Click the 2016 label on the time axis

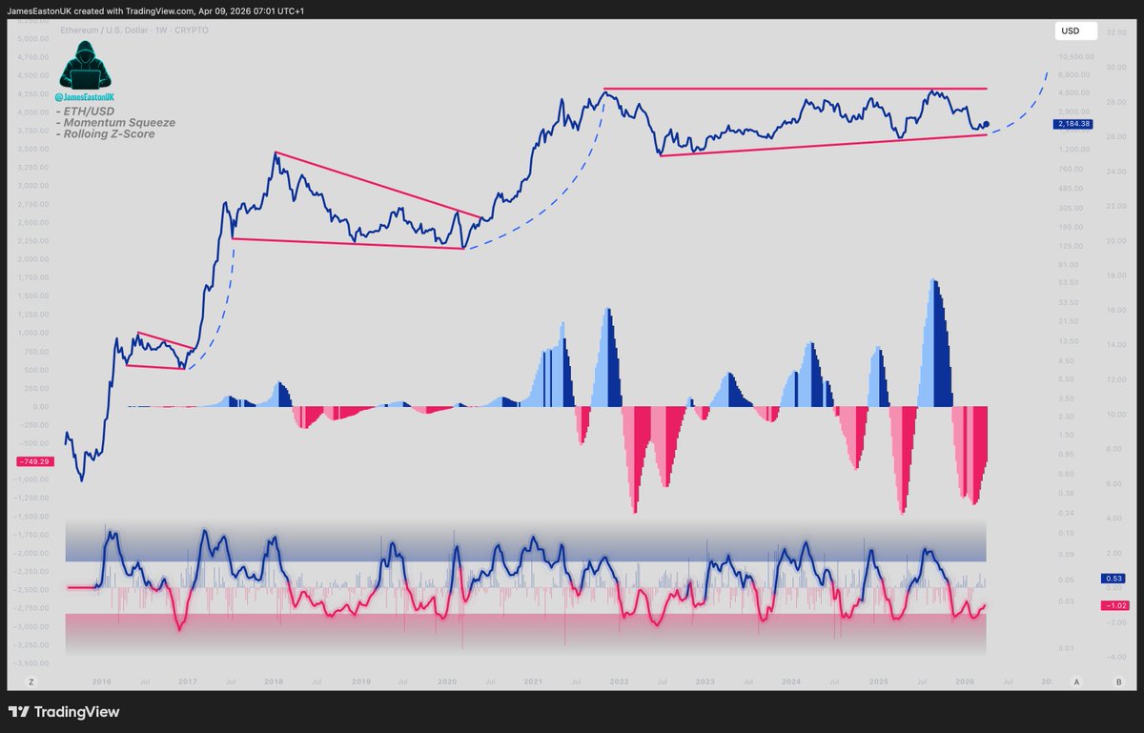tap(102, 682)
